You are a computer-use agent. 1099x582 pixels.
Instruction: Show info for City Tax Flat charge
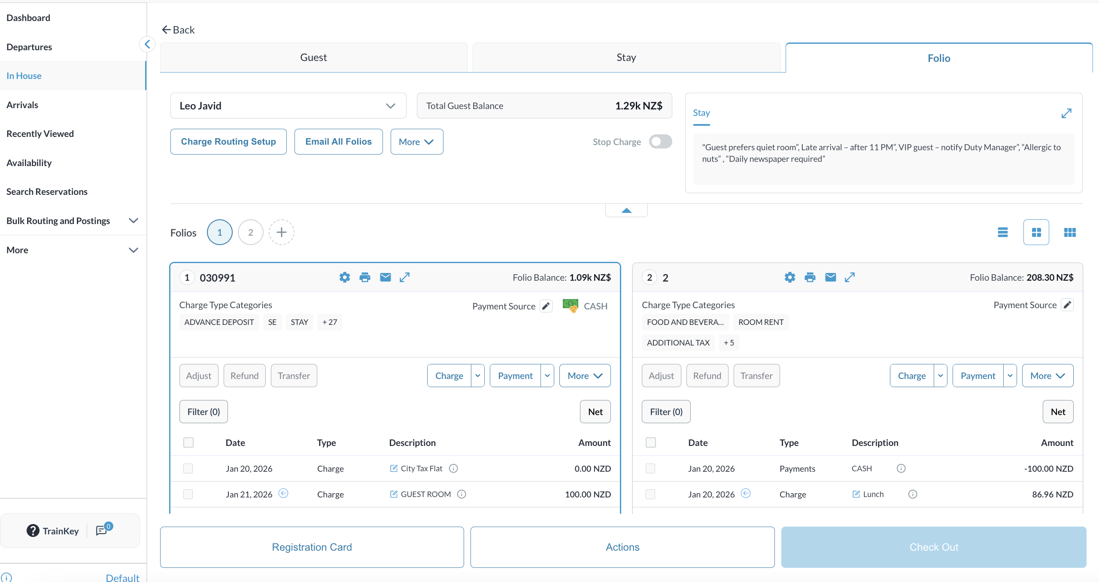click(x=453, y=468)
